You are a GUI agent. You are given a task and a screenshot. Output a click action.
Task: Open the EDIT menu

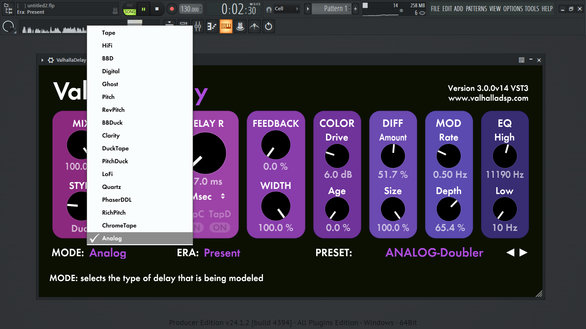(447, 9)
